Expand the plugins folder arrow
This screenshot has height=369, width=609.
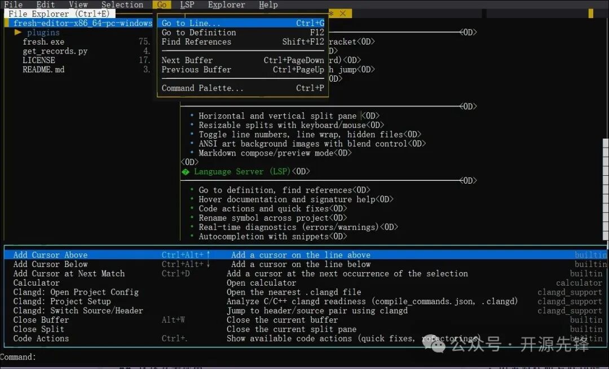click(x=17, y=32)
